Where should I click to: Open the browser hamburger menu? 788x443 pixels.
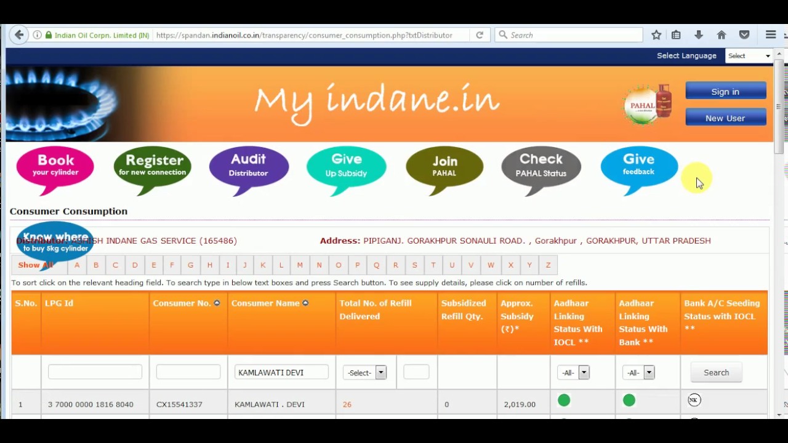771,35
